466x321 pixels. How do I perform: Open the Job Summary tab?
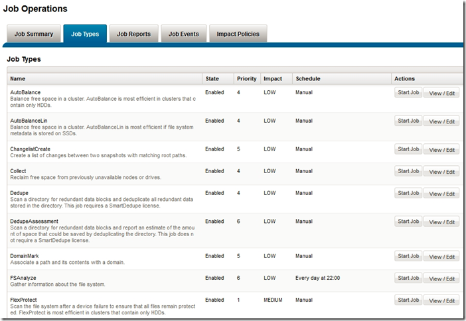point(34,34)
